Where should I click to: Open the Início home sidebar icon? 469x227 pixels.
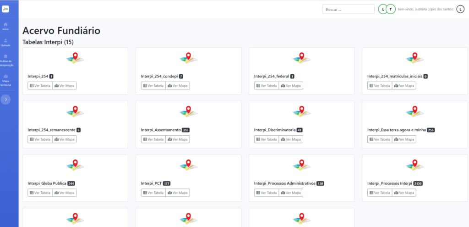click(x=5, y=26)
